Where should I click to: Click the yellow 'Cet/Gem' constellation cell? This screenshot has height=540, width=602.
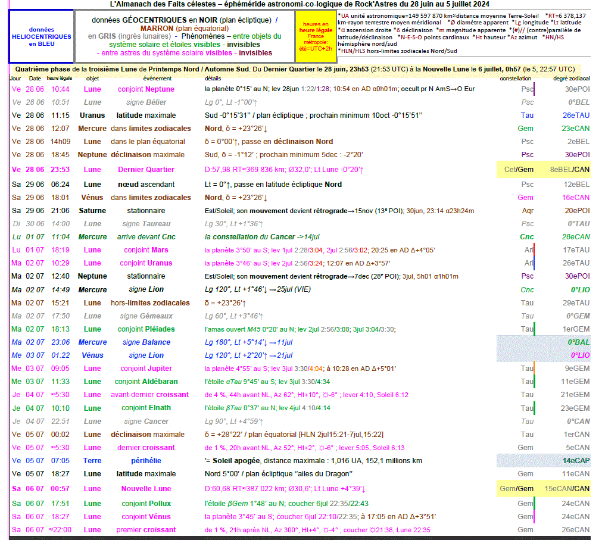point(519,170)
